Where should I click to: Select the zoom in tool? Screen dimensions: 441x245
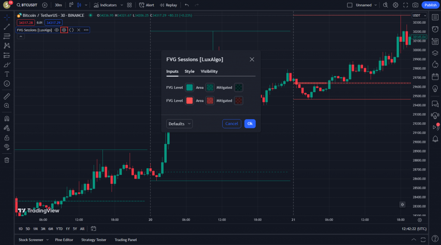click(7, 106)
